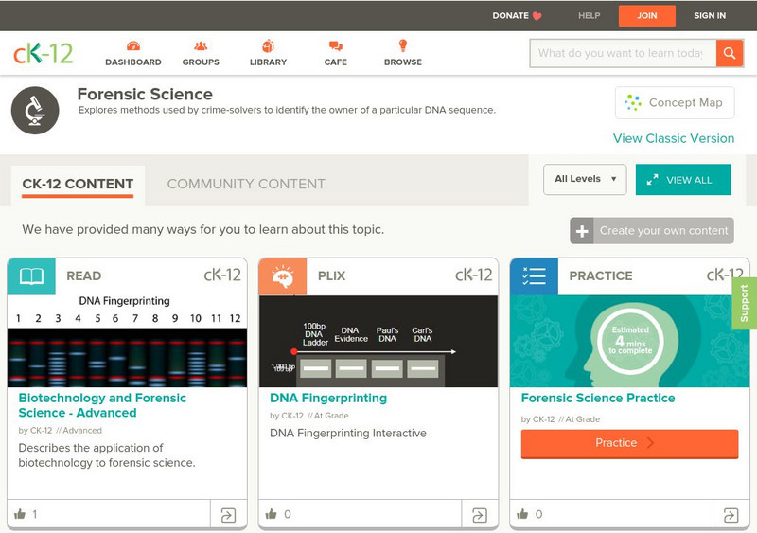Like the Forensic Science Practice card
Image resolution: width=757 pixels, height=533 pixels.
(522, 514)
